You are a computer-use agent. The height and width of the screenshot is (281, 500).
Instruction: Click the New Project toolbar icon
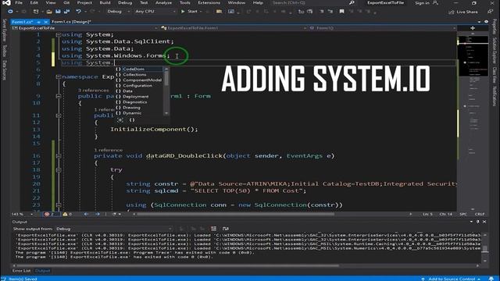coord(36,12)
